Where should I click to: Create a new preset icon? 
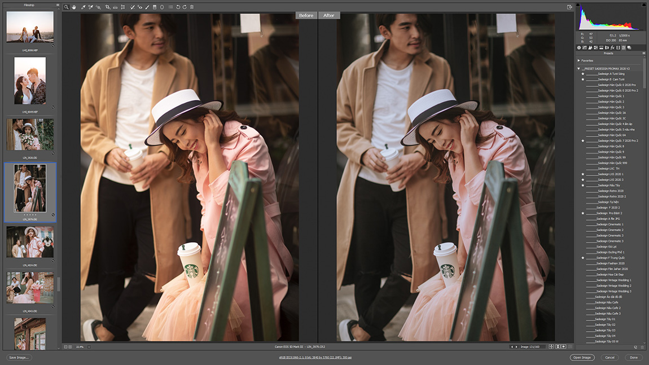pyautogui.click(x=636, y=347)
